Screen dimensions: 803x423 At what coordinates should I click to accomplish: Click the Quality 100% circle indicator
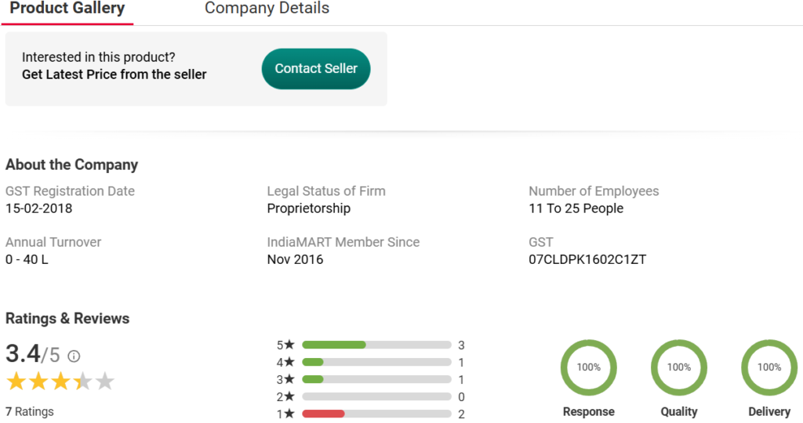coord(678,367)
